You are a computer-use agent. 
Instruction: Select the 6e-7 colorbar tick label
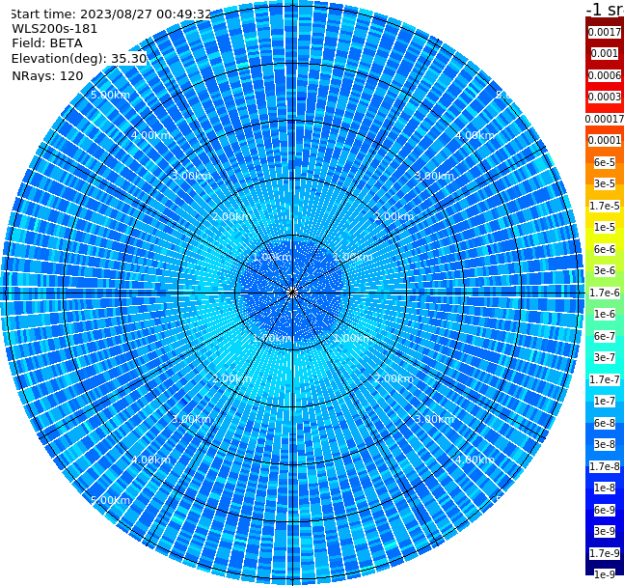[x=605, y=336]
